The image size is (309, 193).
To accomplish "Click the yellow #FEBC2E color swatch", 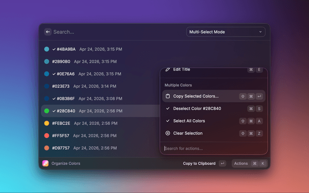I will 47,124.
